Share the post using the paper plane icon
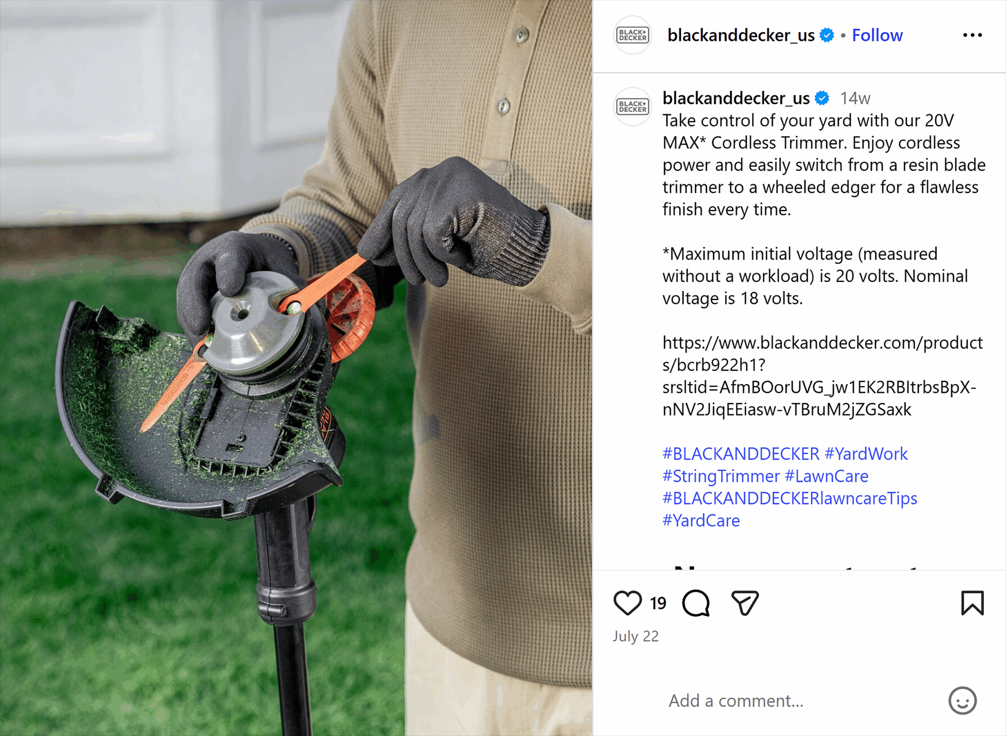Screen dimensions: 1006x736 (745, 603)
